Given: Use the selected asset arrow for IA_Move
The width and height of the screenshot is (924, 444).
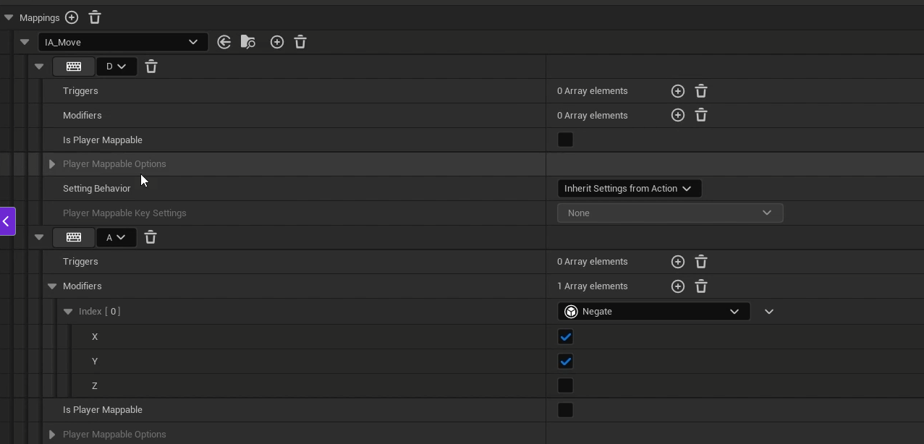Looking at the screenshot, I should (x=224, y=42).
